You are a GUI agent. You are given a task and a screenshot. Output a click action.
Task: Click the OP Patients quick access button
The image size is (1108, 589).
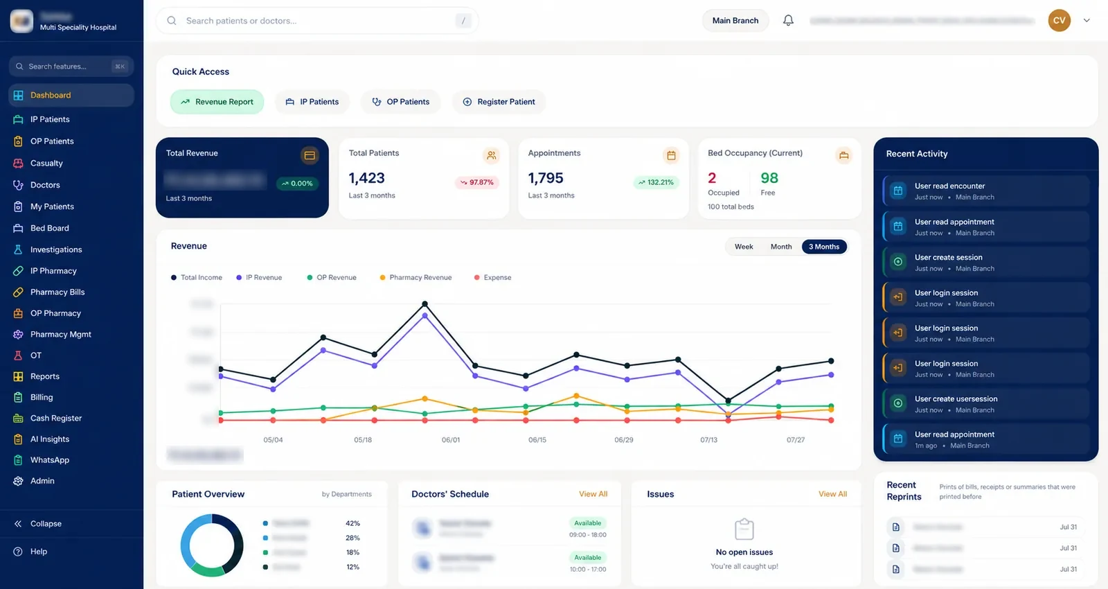[x=401, y=102]
